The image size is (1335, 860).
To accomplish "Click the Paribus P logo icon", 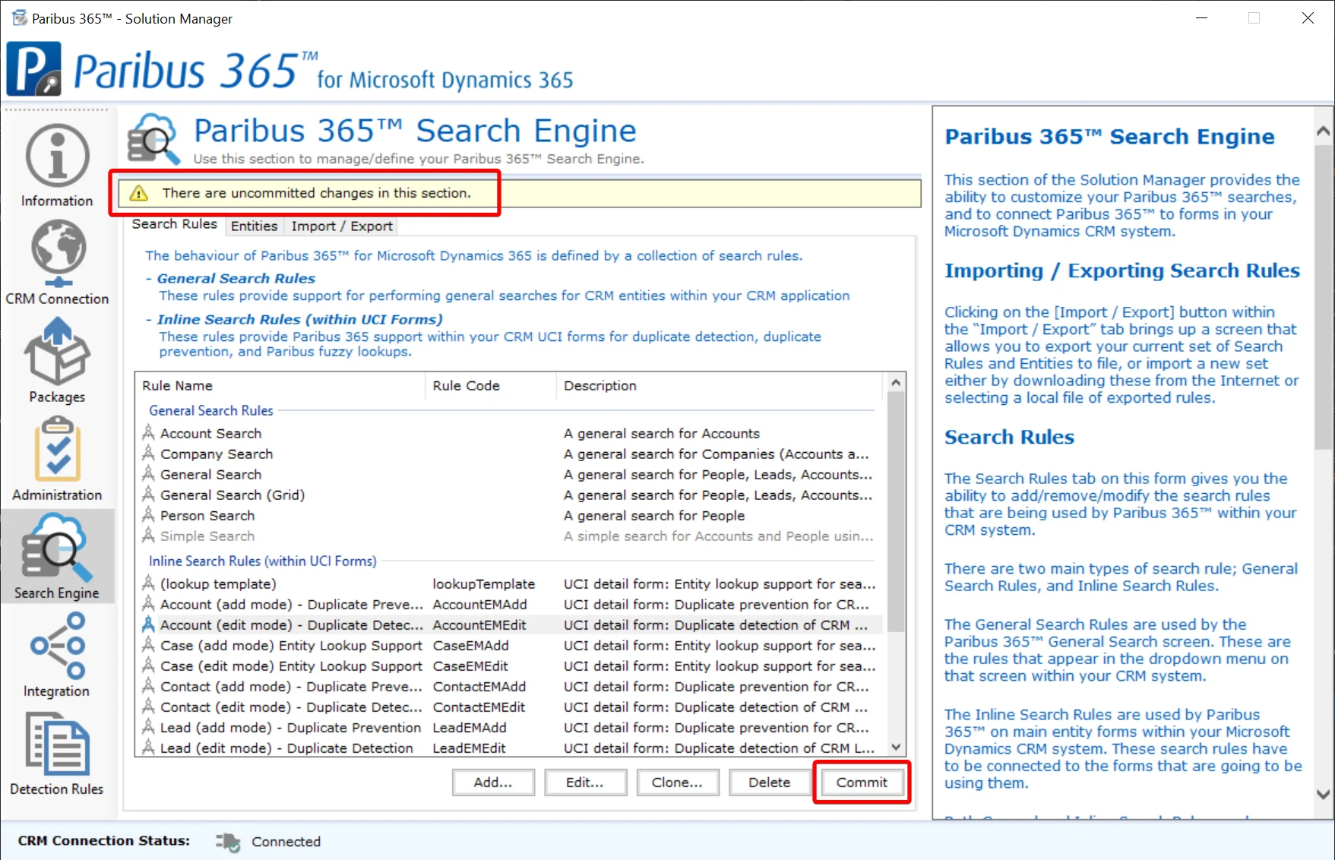I will (x=33, y=68).
